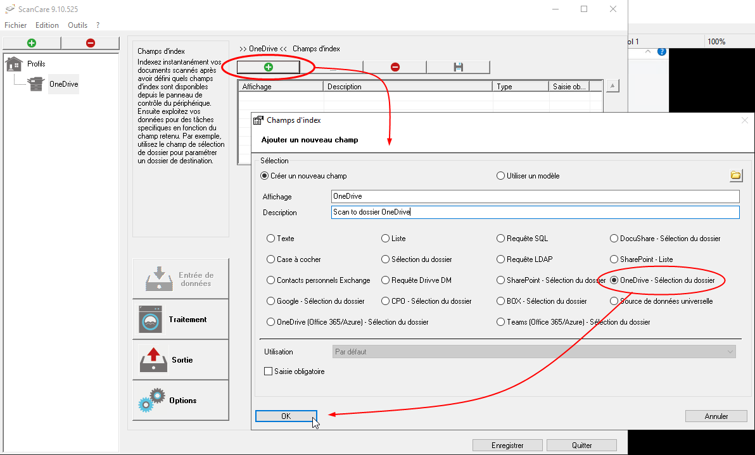Click the Description column header in table

point(409,87)
